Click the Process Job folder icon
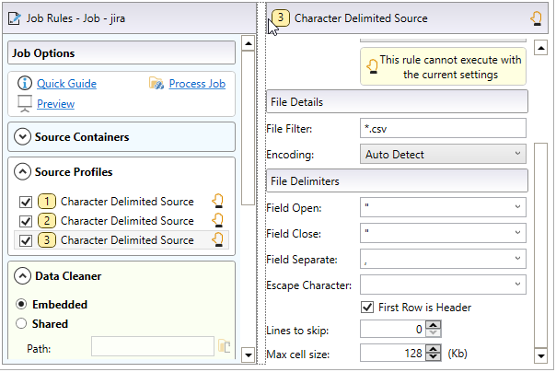Screen dimensions: 556x372 click(x=156, y=84)
